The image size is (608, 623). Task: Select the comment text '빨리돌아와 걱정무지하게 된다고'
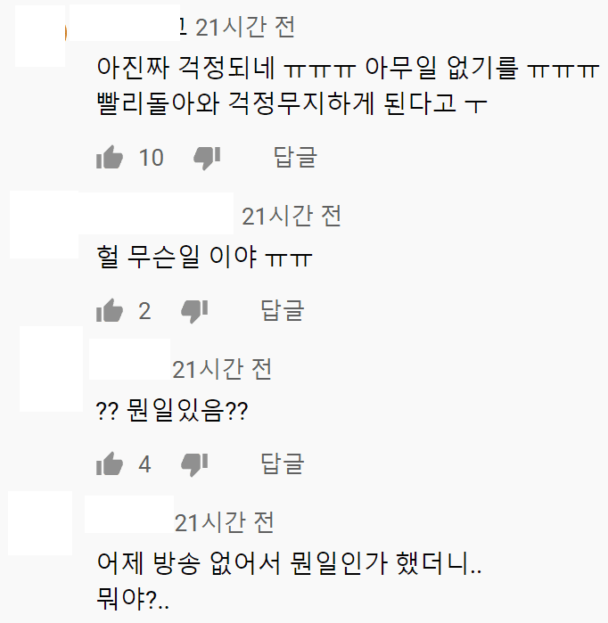(276, 103)
